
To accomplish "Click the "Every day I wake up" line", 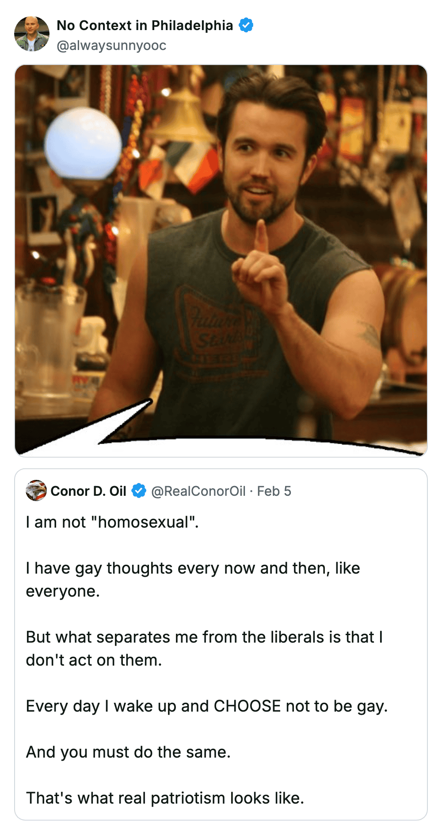I will [x=206, y=706].
